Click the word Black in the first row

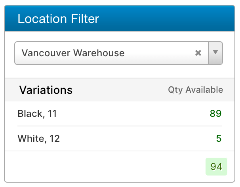pyautogui.click(x=30, y=114)
